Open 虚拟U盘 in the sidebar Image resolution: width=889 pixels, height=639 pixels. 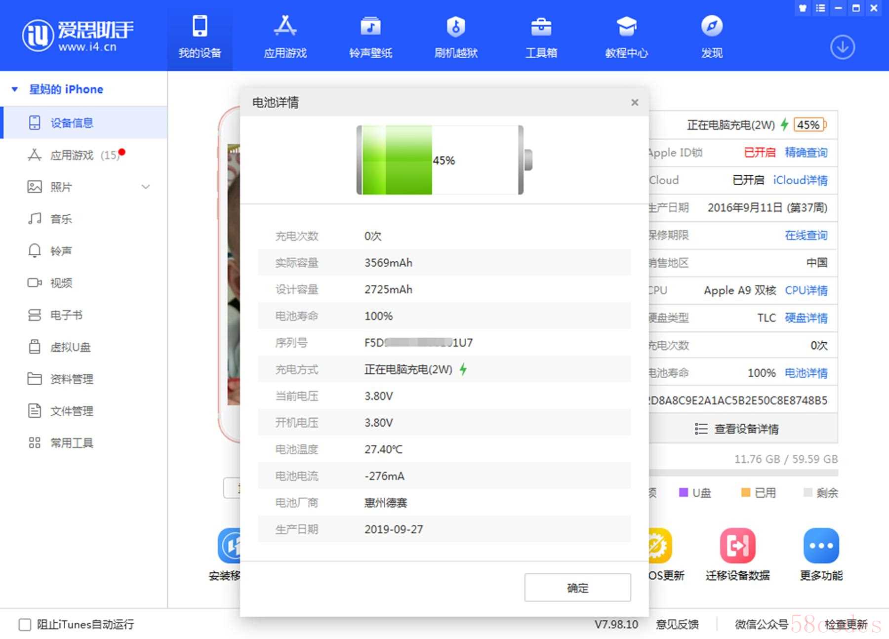[x=84, y=347]
